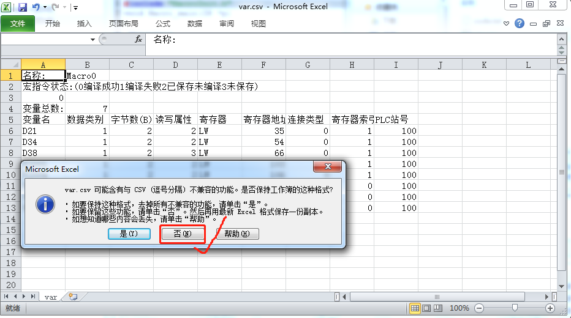Close the Microsoft Excel dialog with X
The image size is (571, 318).
327,166
